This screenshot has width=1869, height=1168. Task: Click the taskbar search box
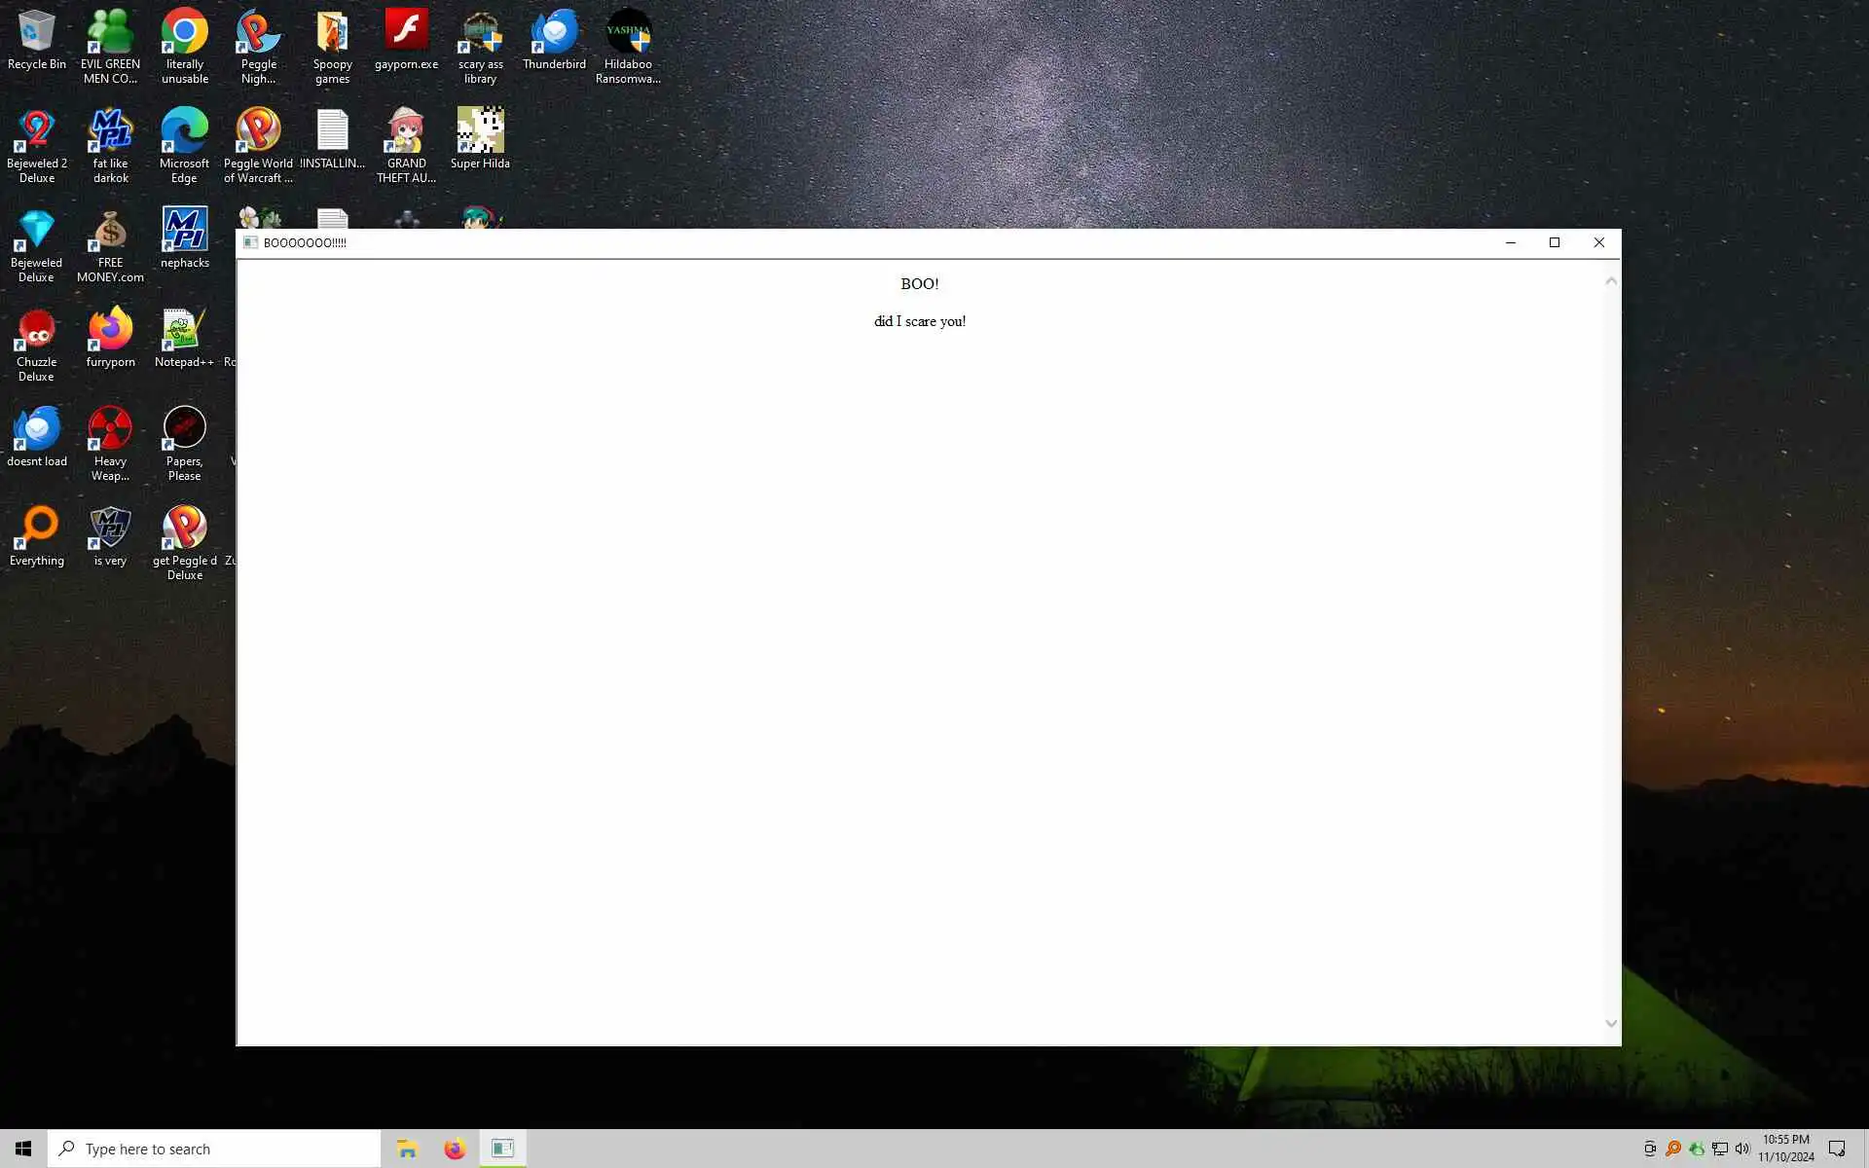point(214,1149)
